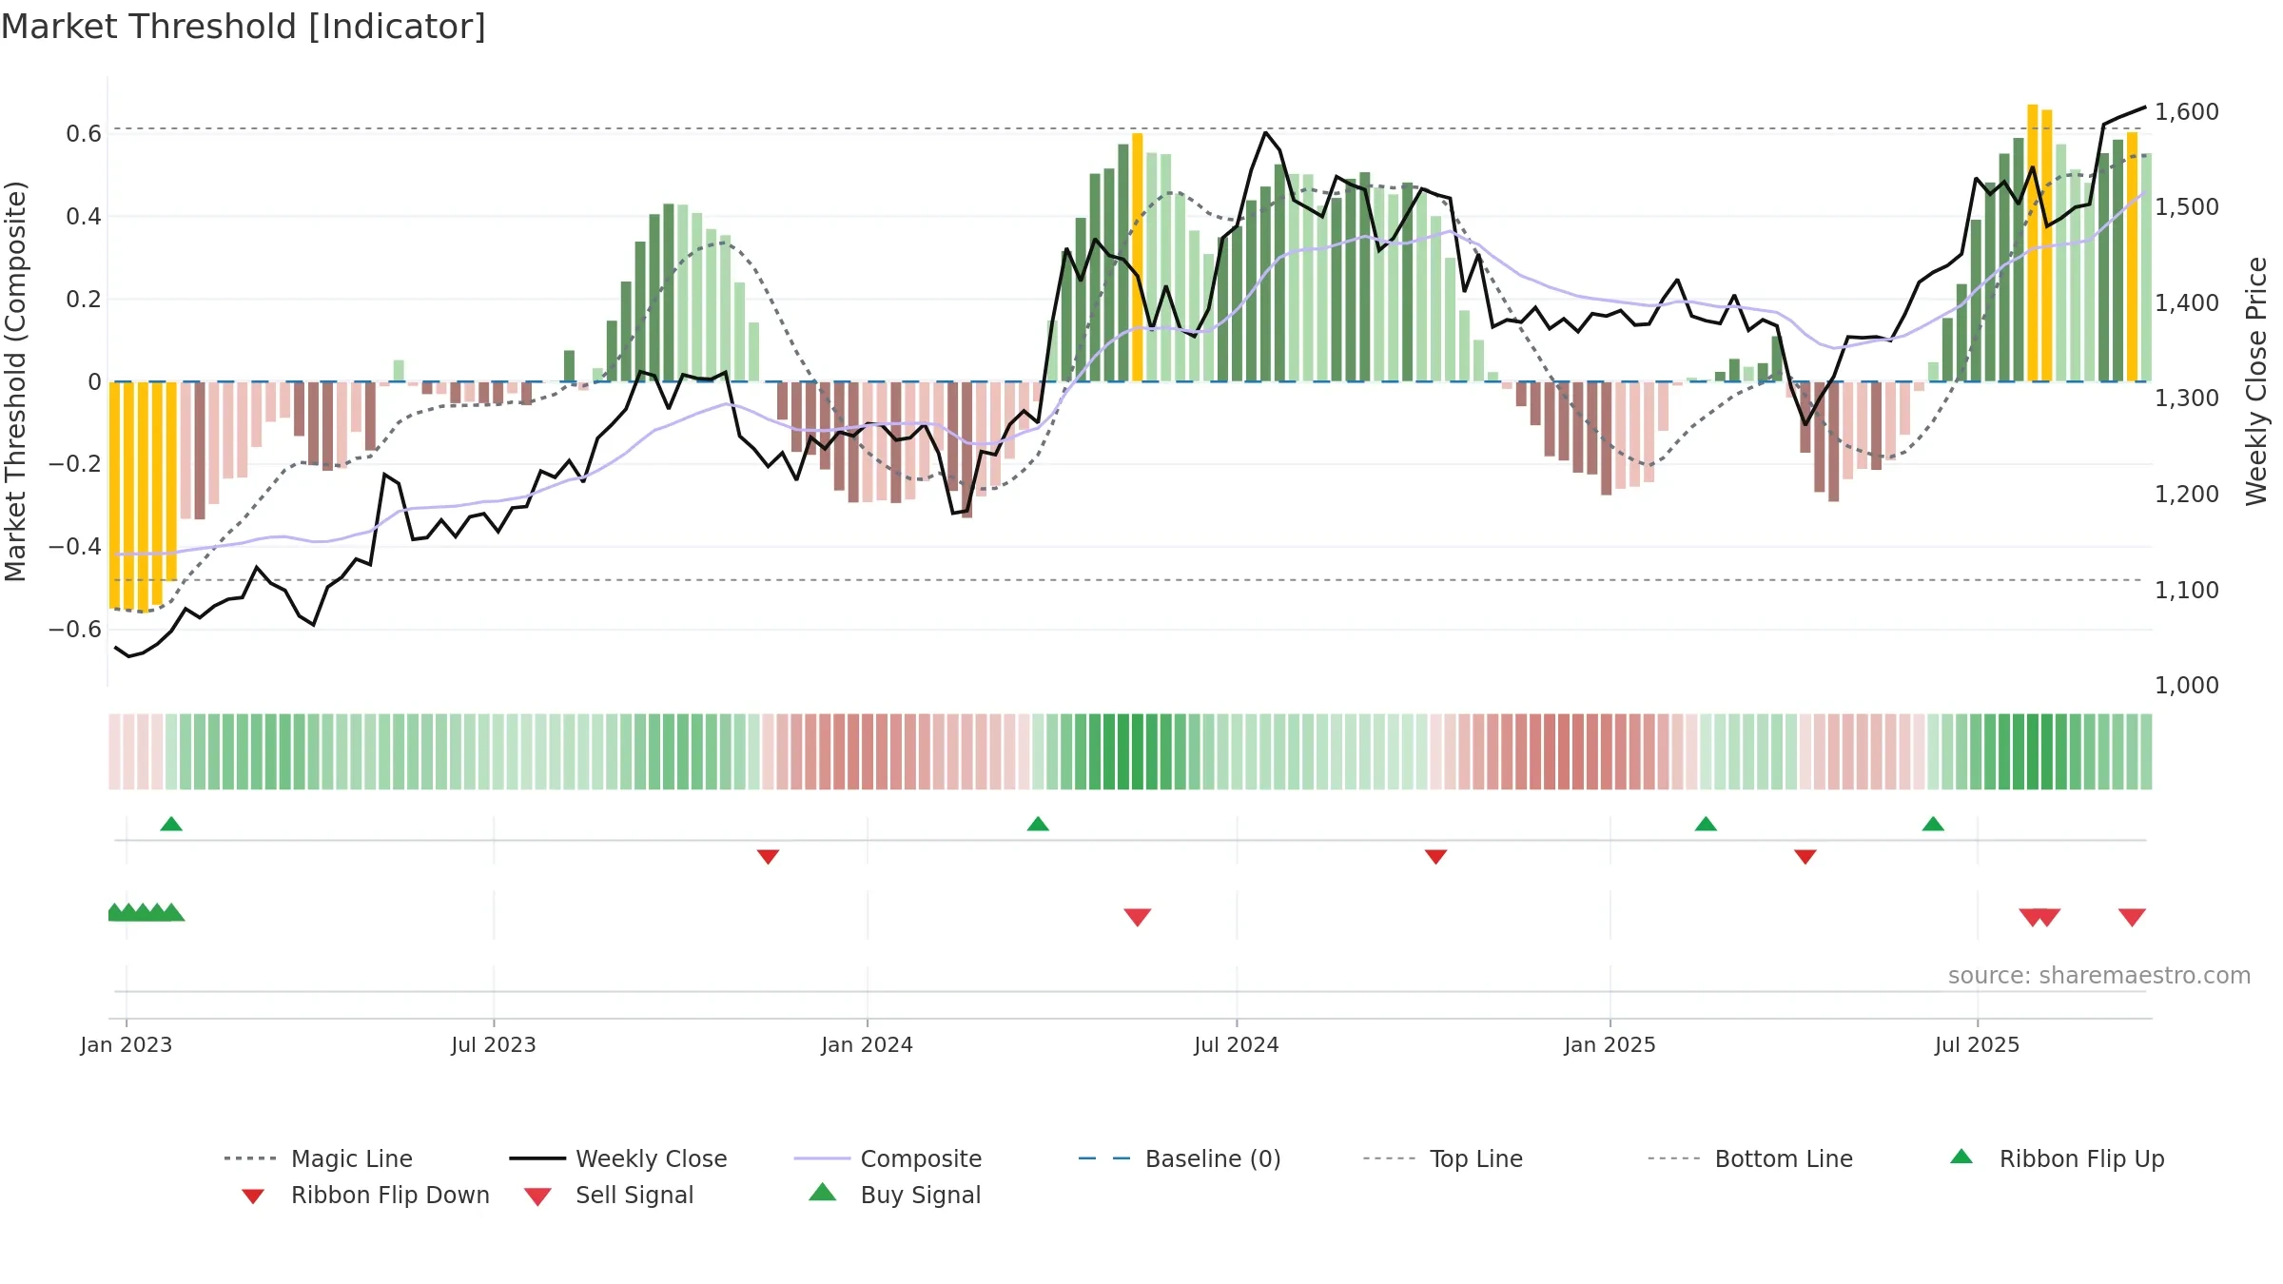Toggle Bottom Line in the legend

click(x=1750, y=1158)
